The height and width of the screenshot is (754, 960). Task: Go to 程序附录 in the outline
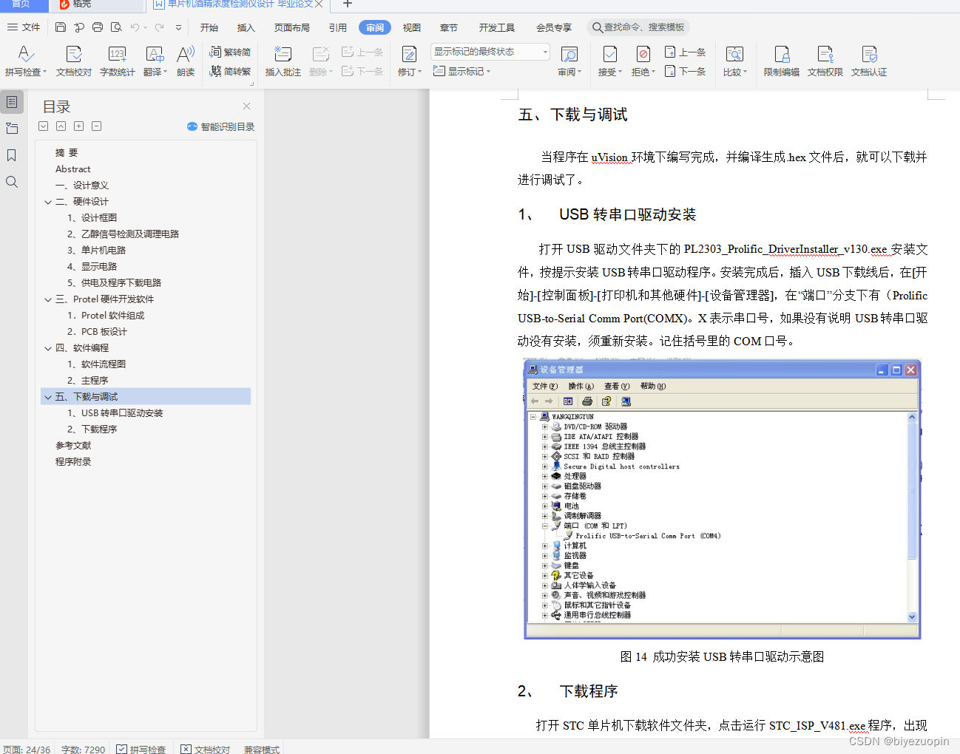coord(73,462)
